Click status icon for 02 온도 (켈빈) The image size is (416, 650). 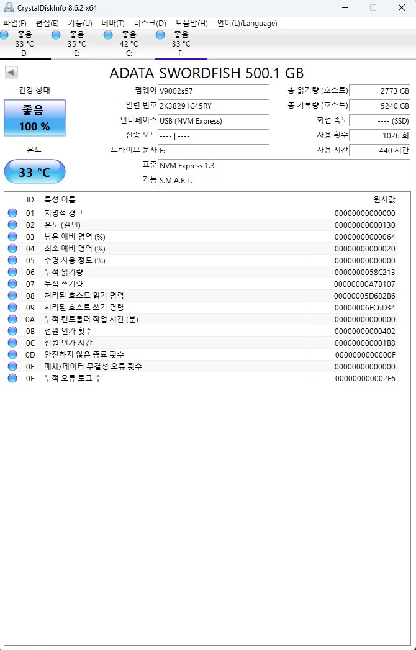point(12,225)
